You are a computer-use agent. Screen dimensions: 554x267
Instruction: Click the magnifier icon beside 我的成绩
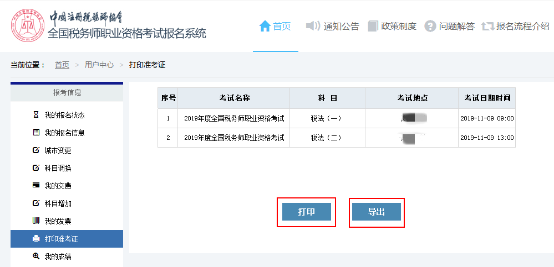(x=36, y=256)
